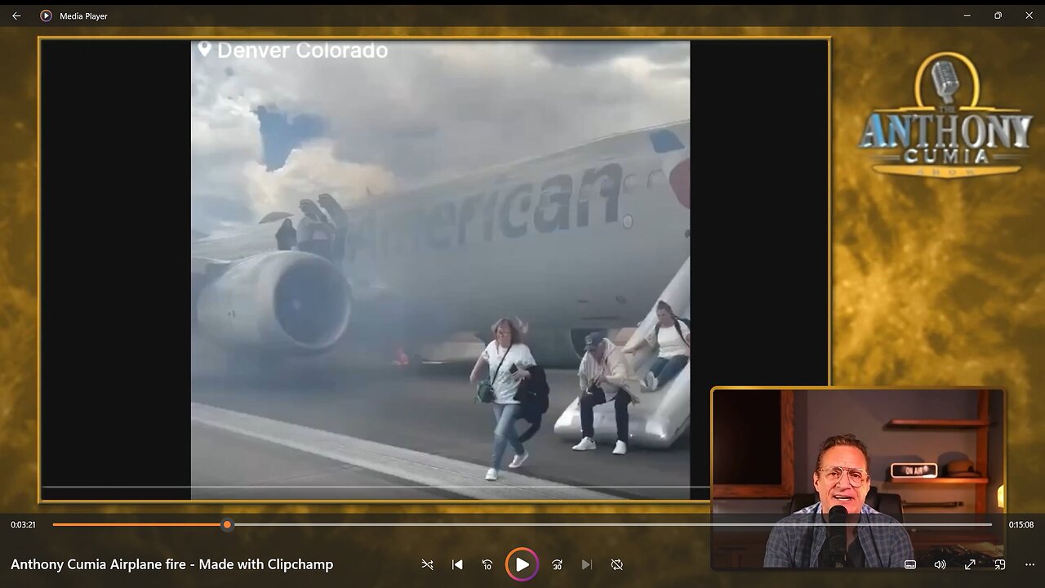
Task: Click the elapsed time 0:03:21
Action: coord(23,524)
